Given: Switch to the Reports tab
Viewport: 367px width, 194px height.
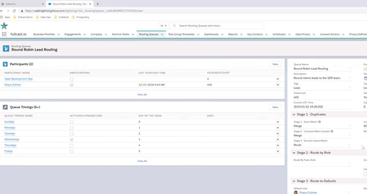Looking at the screenshot, I should pos(233,34).
